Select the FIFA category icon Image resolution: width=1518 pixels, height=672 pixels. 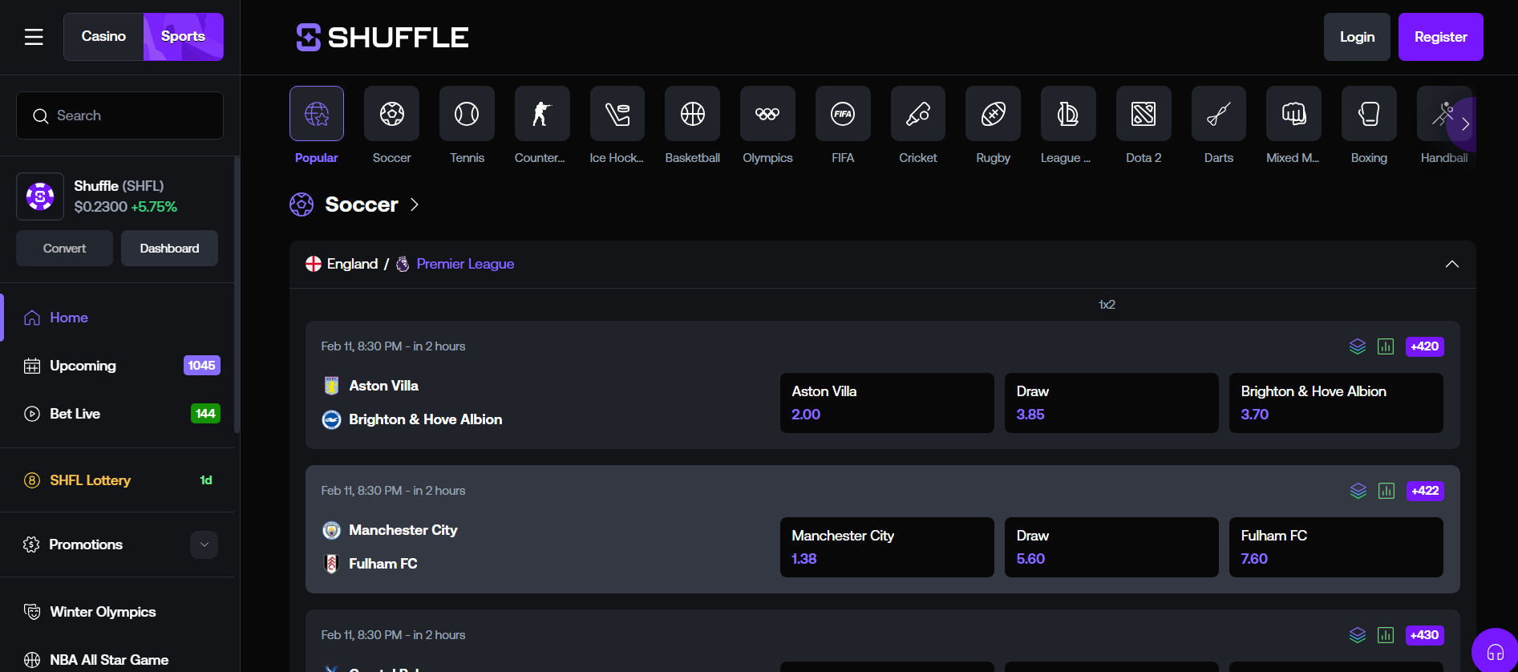[x=843, y=114]
